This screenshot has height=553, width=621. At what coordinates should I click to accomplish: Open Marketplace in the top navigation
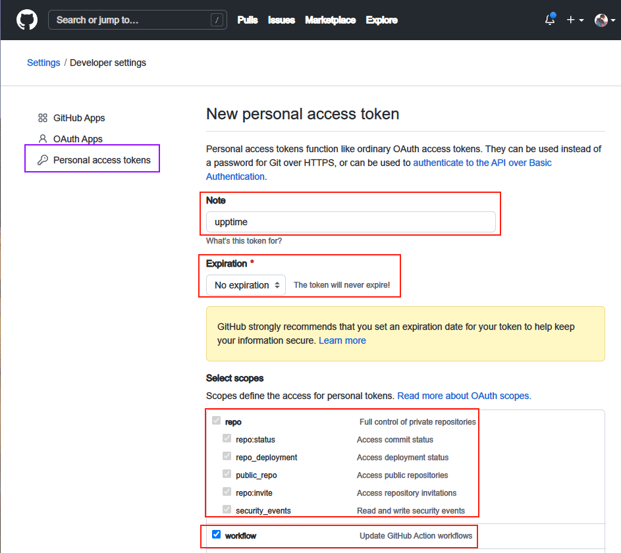click(x=331, y=20)
